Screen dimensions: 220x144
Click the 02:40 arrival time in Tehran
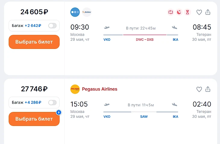[202, 104]
